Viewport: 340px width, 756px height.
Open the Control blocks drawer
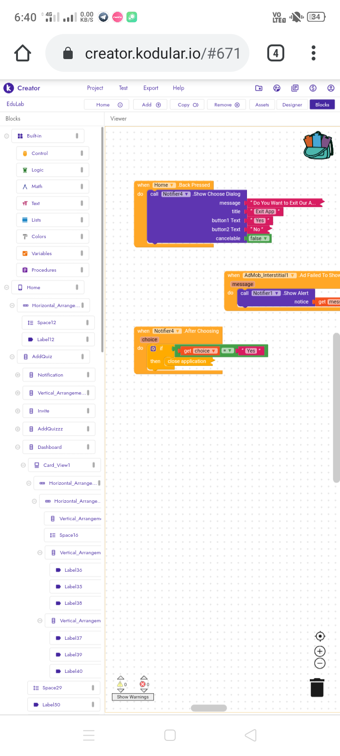coord(52,153)
